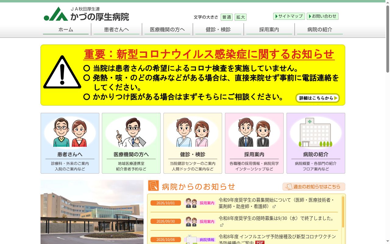Open the 健診・検診 navigation tab

pyautogui.click(x=218, y=30)
